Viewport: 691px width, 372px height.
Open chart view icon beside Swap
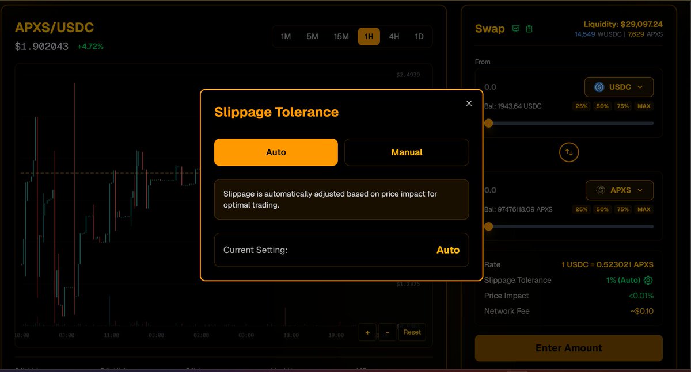pos(517,29)
